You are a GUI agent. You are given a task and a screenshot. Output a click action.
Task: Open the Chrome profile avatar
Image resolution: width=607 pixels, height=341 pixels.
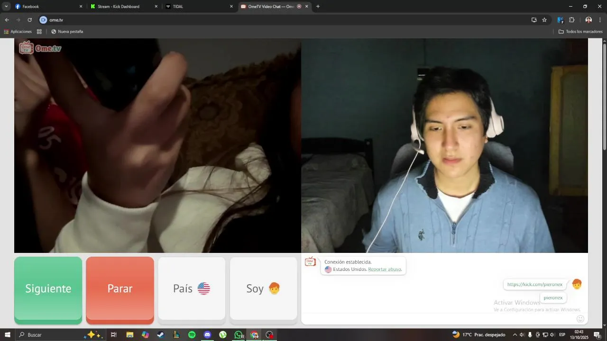tap(589, 20)
